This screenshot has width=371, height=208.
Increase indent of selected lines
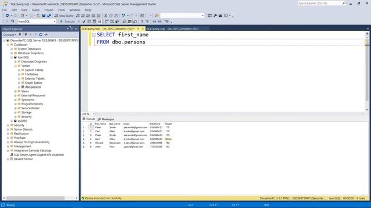pyautogui.click(x=160, y=21)
